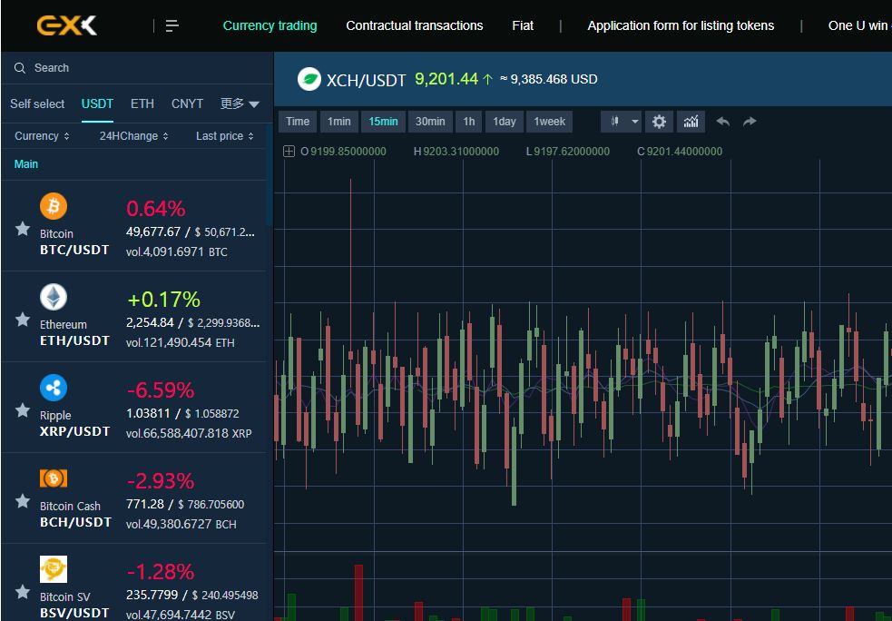This screenshot has height=621, width=892.
Task: Open Application form for listing tokens
Action: click(681, 25)
